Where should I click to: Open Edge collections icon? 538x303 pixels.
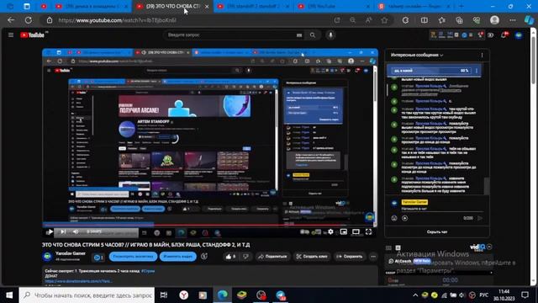[x=460, y=20]
